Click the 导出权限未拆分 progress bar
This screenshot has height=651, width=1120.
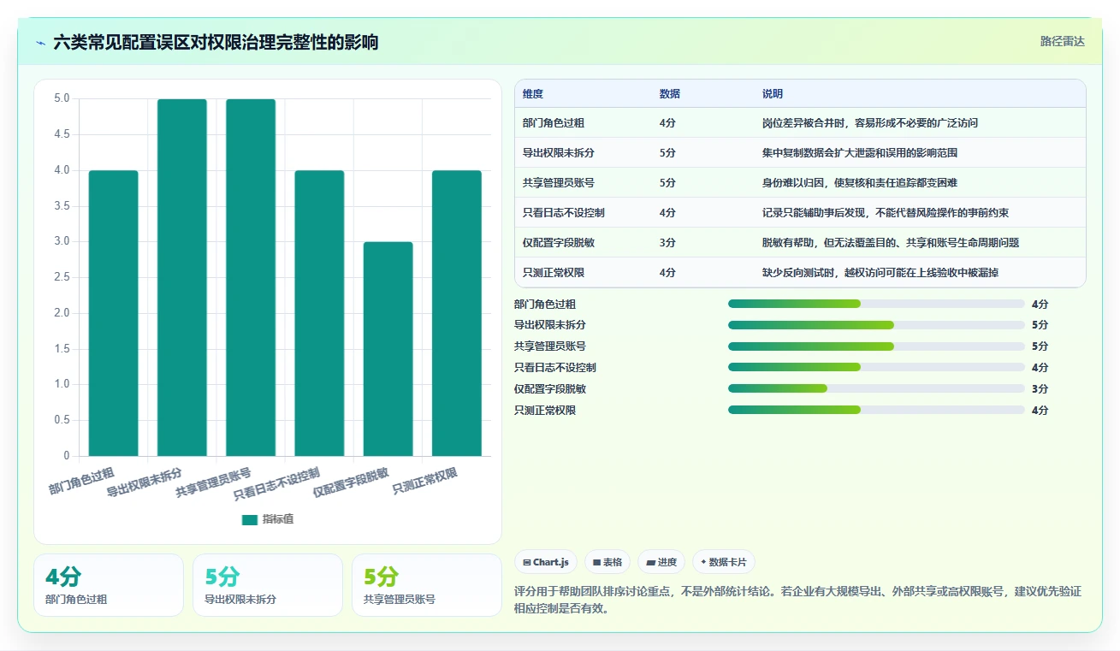876,325
